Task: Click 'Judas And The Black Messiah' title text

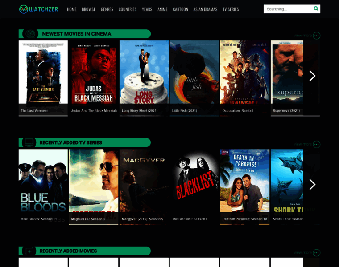Action: (94, 111)
